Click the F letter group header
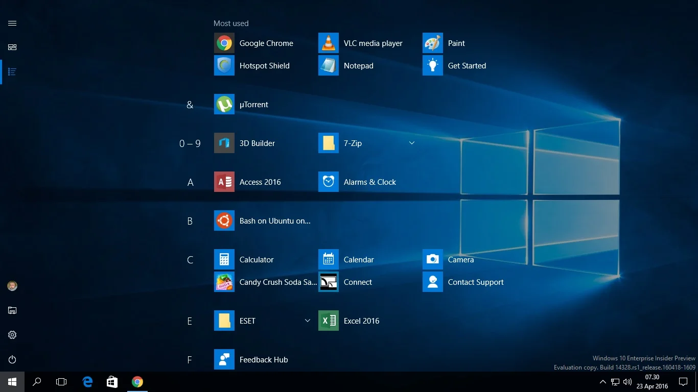This screenshot has width=698, height=392. click(190, 360)
